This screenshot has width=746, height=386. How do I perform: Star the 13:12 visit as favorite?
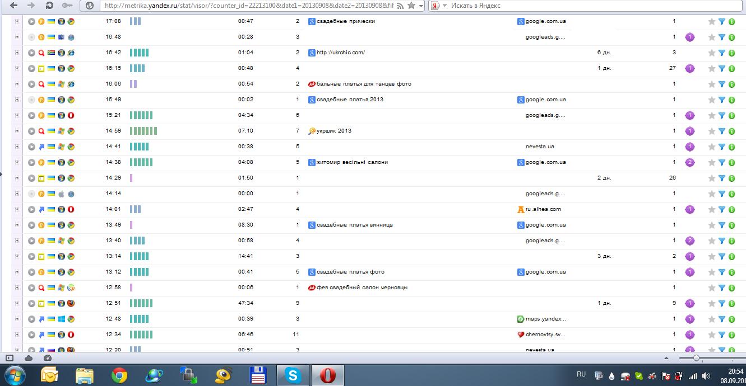tap(712, 272)
